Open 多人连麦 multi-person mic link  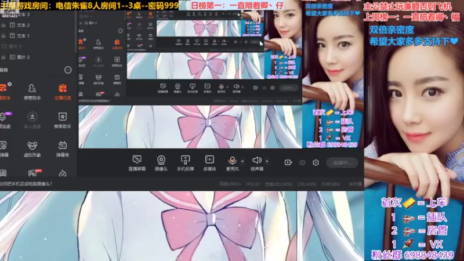[x=32, y=120]
